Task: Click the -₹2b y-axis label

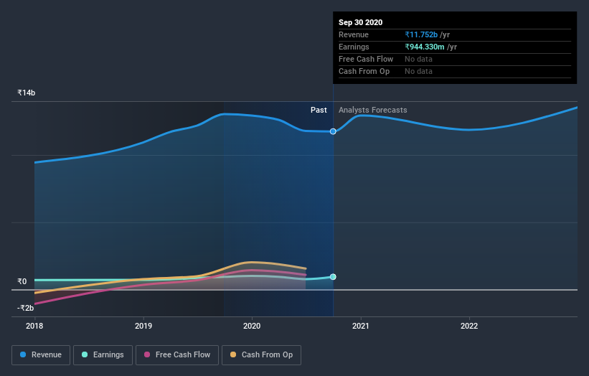Action: tap(26, 308)
